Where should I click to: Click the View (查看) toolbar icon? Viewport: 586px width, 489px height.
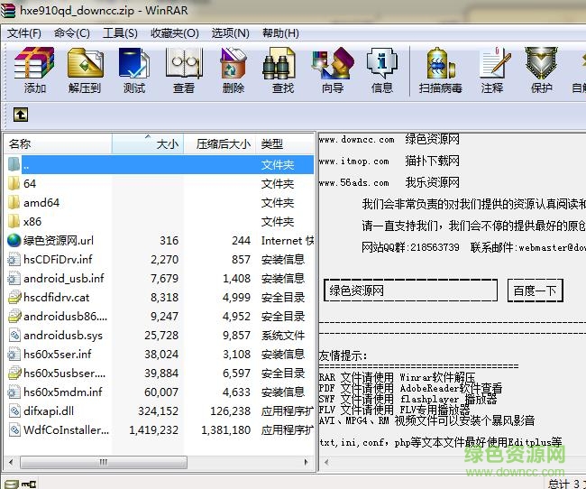[x=184, y=63]
